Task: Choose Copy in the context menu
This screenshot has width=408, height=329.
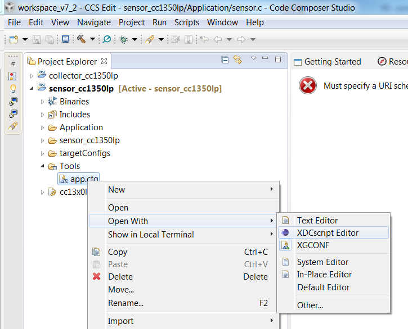Action: 184,252
